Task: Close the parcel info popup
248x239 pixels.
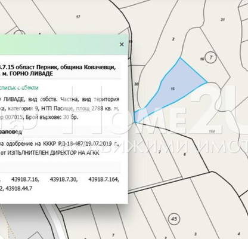Action: tap(122, 44)
